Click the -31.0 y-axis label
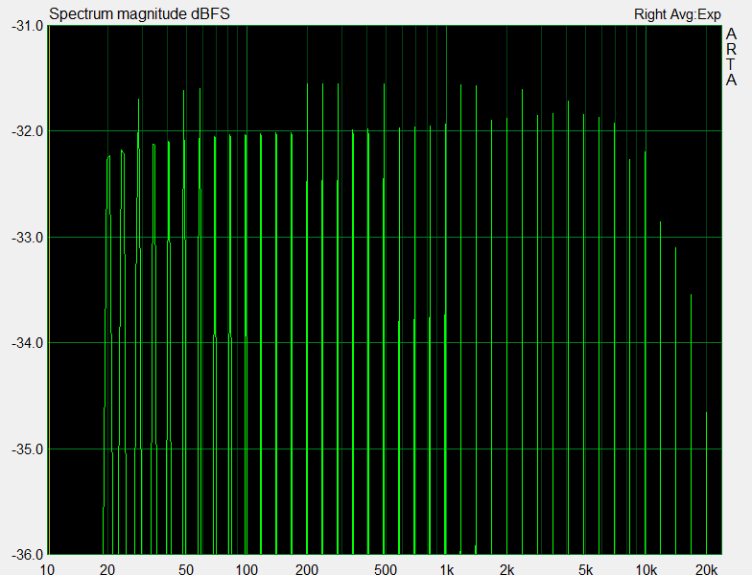 pos(27,26)
